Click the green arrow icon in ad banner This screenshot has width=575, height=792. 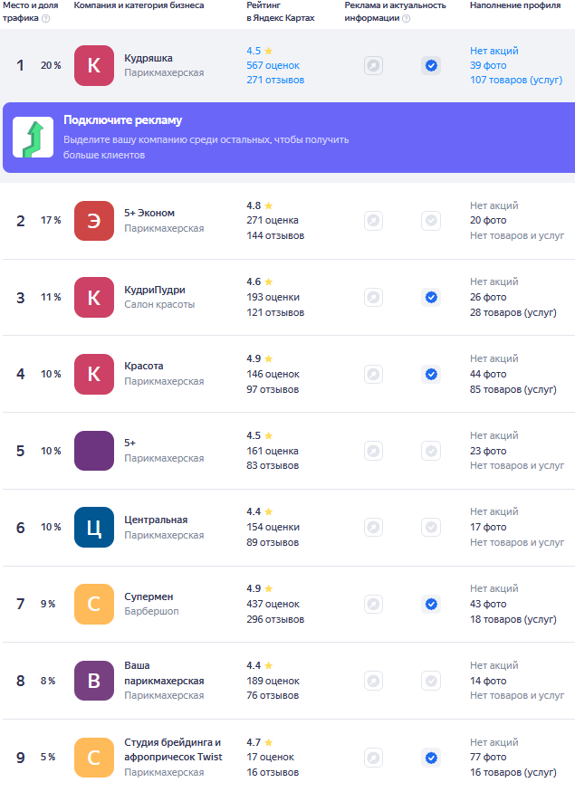(33, 138)
